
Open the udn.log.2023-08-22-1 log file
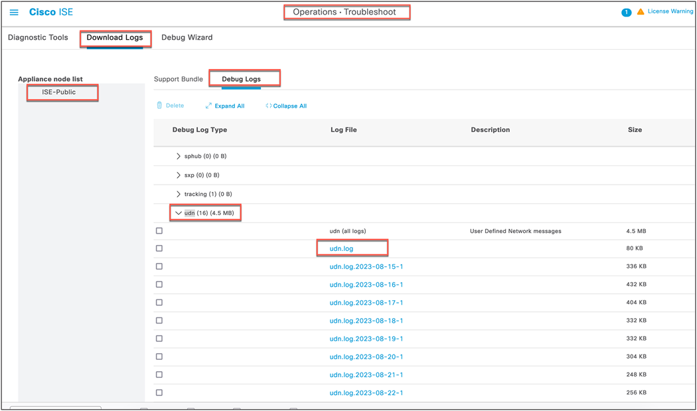(366, 393)
